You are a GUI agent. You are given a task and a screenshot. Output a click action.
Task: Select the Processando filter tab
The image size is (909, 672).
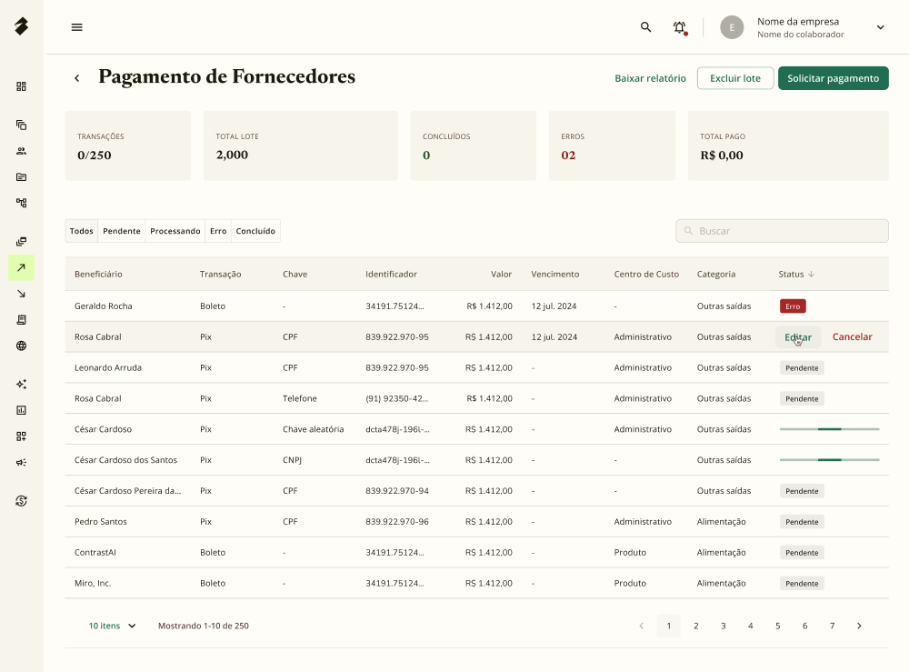175,231
